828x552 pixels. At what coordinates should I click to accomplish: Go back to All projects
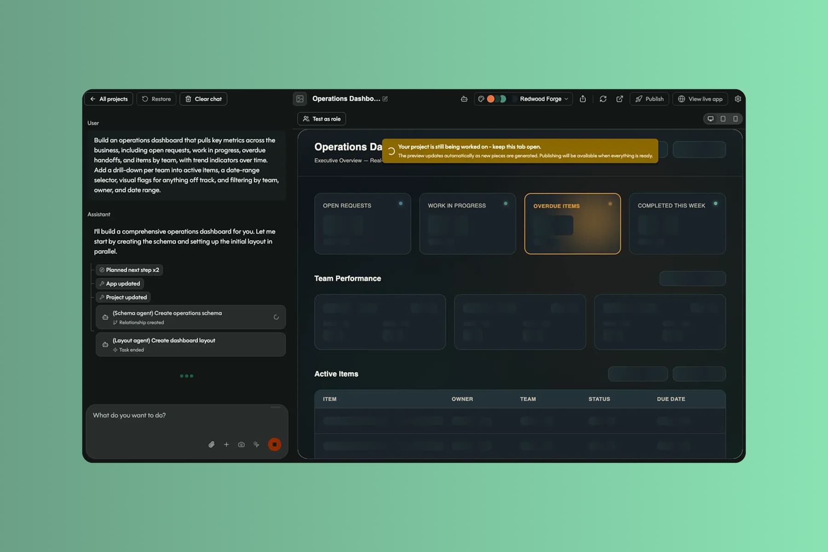coord(109,99)
